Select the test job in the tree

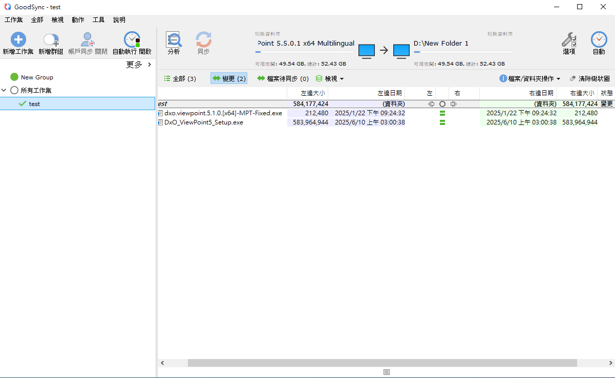coord(77,103)
